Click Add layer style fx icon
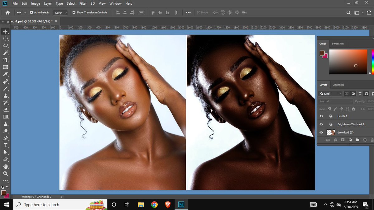Image resolution: width=374 pixels, height=210 pixels. point(335,140)
